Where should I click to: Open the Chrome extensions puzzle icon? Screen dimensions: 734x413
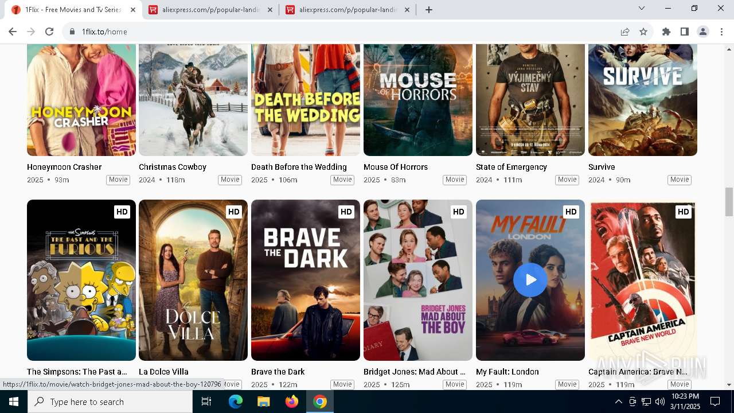click(x=666, y=32)
